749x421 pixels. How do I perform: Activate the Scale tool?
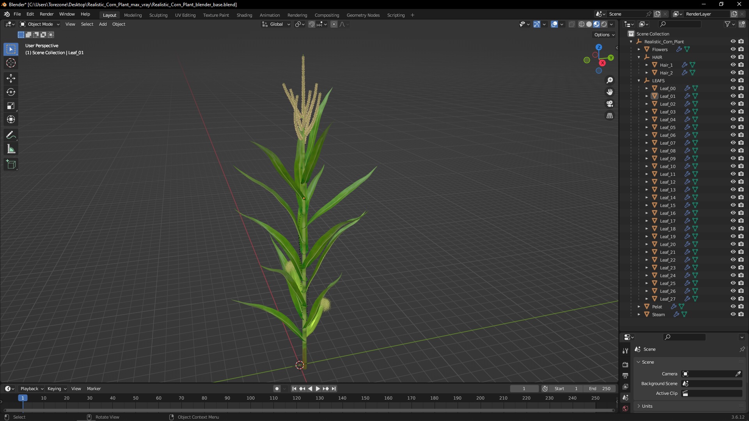click(11, 106)
